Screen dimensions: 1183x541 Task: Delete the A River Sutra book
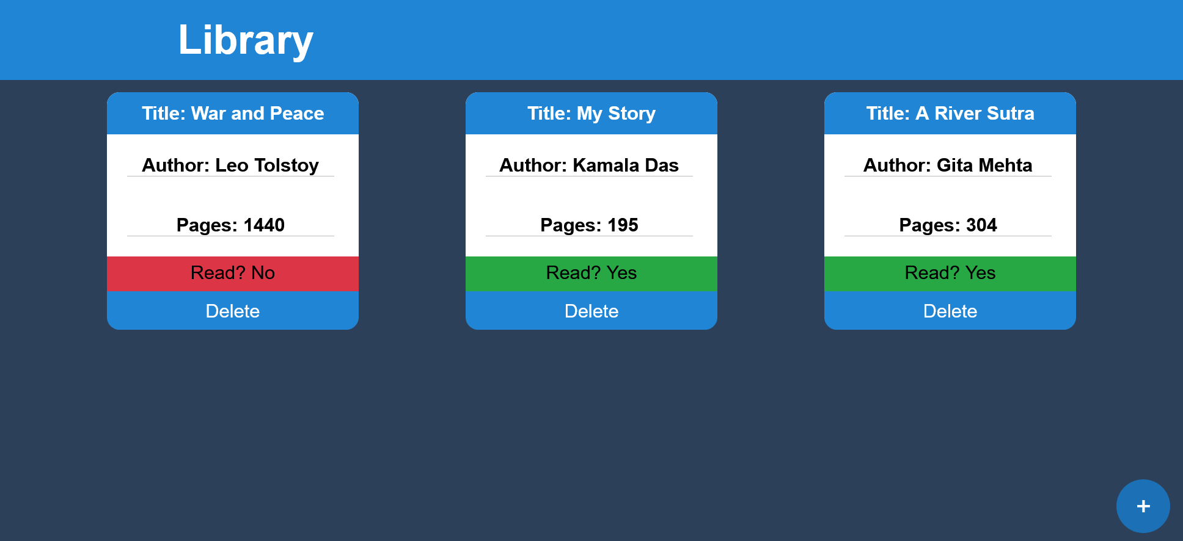[950, 311]
